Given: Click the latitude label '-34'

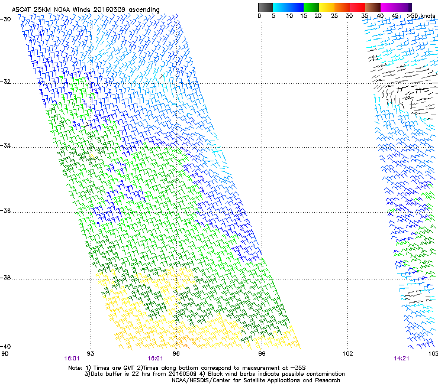Looking at the screenshot, I should [5, 145].
